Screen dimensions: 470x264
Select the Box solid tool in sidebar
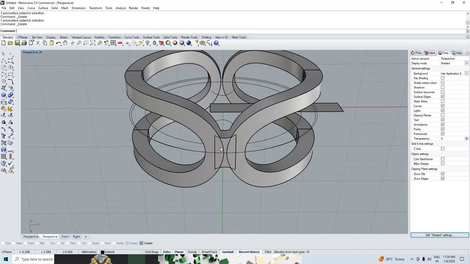pos(4,95)
